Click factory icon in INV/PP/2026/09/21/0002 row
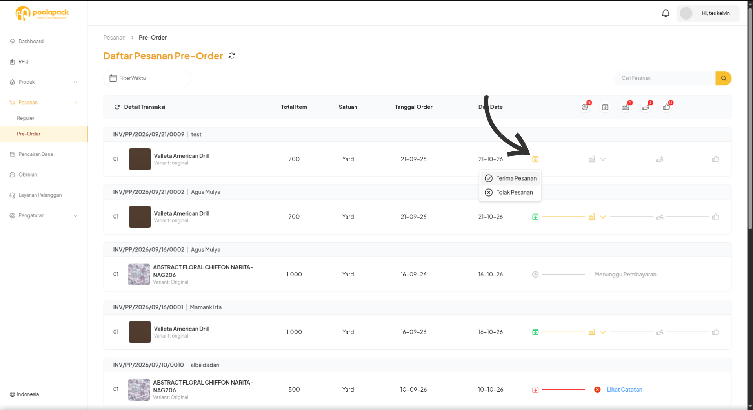Viewport: 753px width, 410px height. tap(592, 217)
